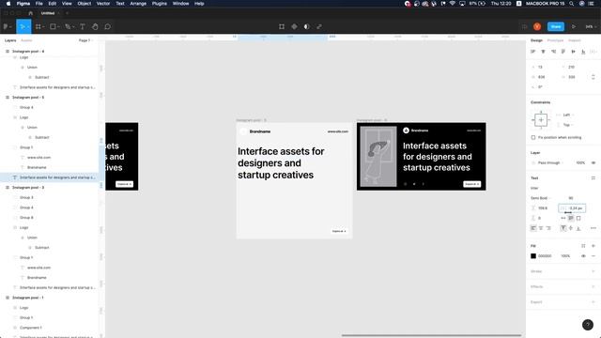
Task: Open the Pass through blend mode dropdown
Action: point(550,162)
